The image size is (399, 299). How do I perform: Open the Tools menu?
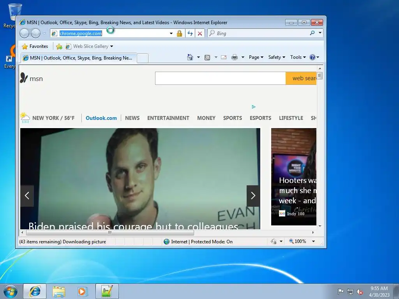[298, 57]
